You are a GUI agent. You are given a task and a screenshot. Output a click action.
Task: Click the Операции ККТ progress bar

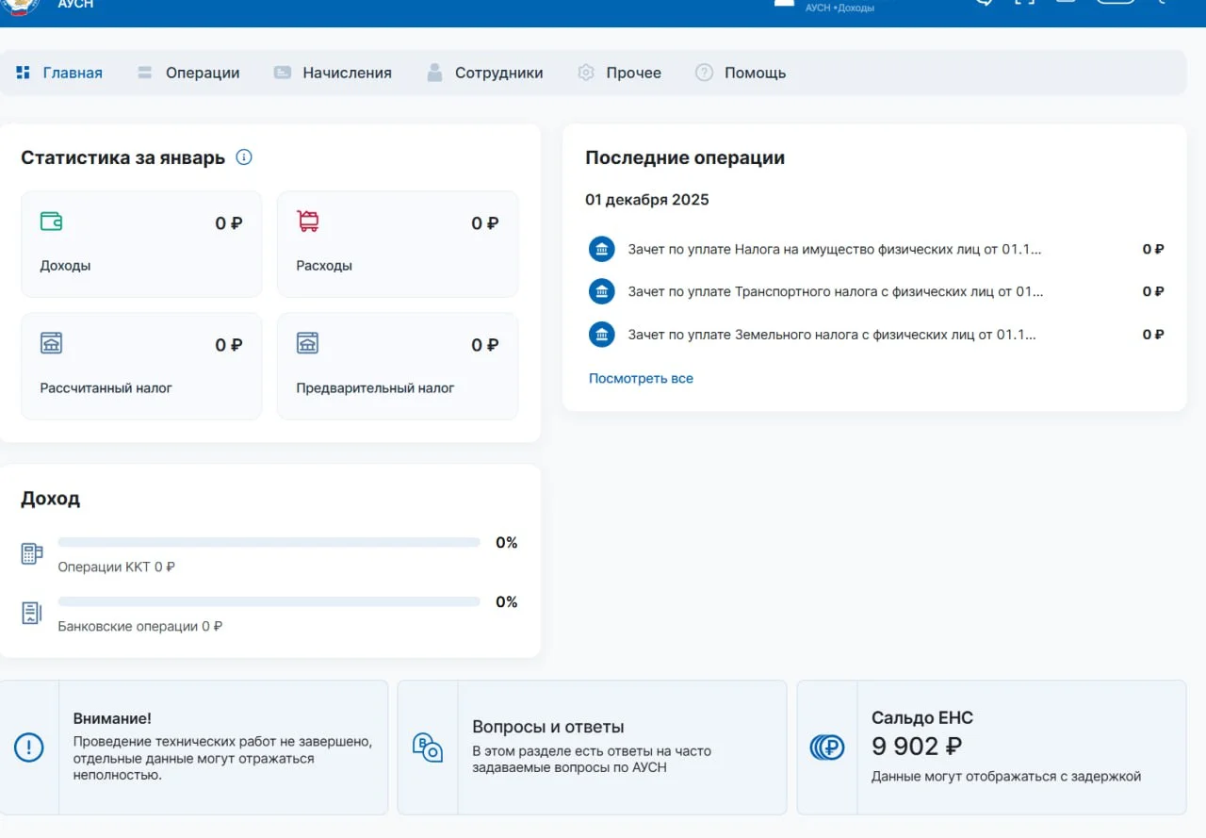pyautogui.click(x=269, y=542)
